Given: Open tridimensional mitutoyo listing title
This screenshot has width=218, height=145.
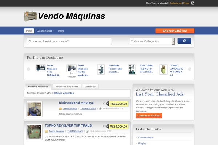Looking at the screenshot, I should point(76,103).
